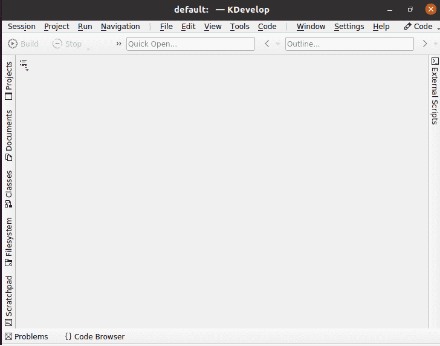This screenshot has height=346, width=440.
Task: Open the Help menu
Action: (381, 27)
